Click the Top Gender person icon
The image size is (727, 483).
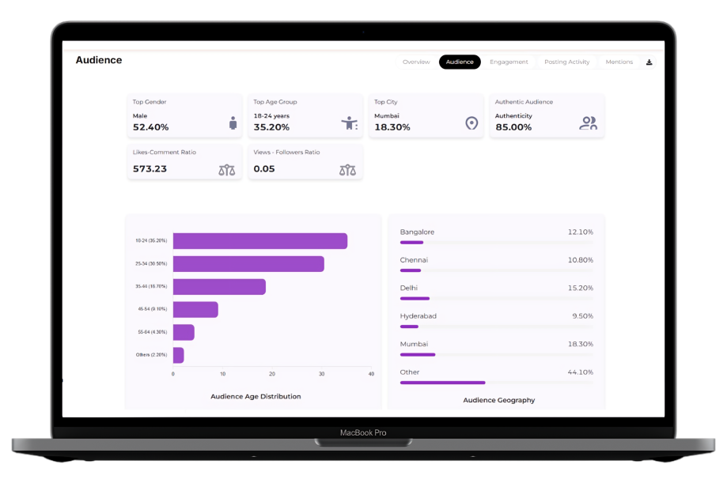[233, 123]
